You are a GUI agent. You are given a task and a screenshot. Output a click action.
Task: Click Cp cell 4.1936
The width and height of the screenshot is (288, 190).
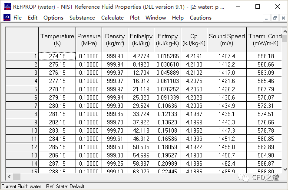(194, 139)
